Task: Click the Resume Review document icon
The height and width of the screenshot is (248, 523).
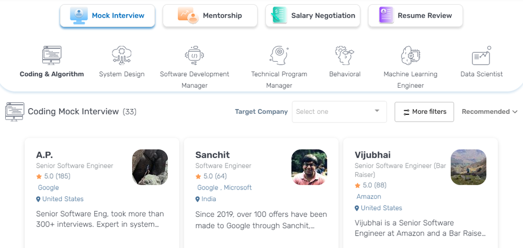Action: (386, 15)
